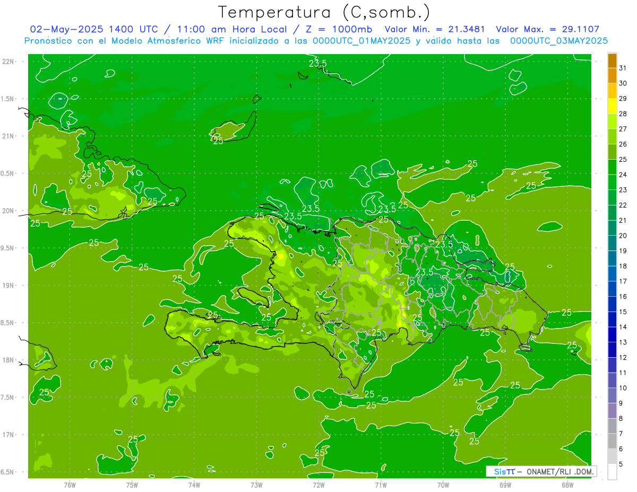This screenshot has height=492, width=637.
Task: Click the color scale label 8
Action: (x=621, y=418)
